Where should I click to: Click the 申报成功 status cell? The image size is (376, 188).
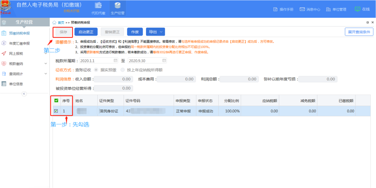click(x=207, y=111)
